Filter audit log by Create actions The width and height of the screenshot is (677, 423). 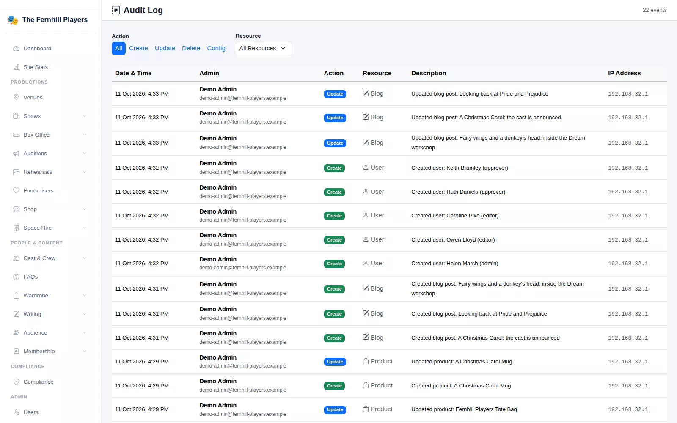pos(138,48)
